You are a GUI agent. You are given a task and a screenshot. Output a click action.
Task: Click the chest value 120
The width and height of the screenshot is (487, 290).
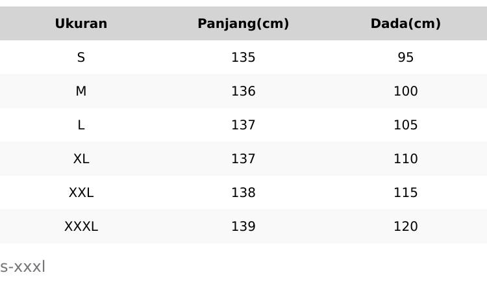(406, 227)
